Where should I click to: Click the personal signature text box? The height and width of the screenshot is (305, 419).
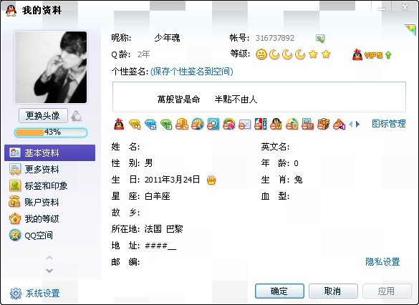pos(259,97)
